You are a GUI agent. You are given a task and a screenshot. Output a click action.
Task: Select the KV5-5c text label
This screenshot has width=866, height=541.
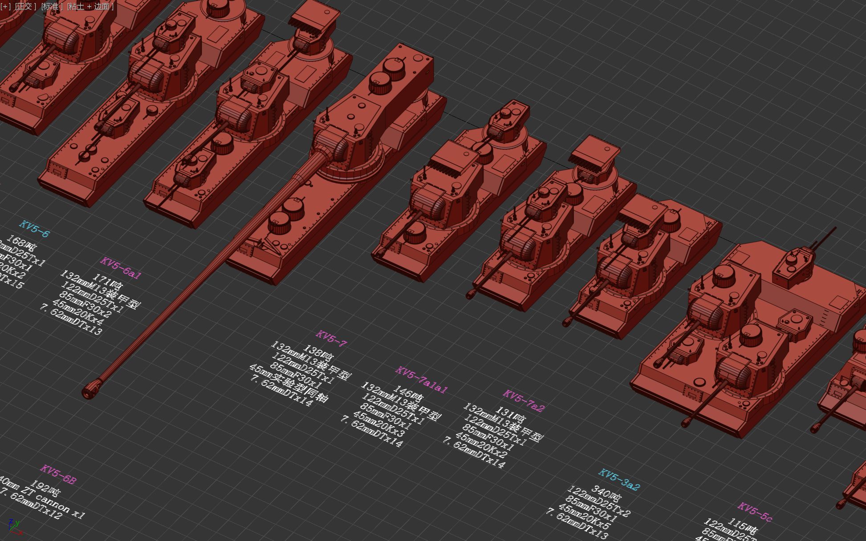755,512
